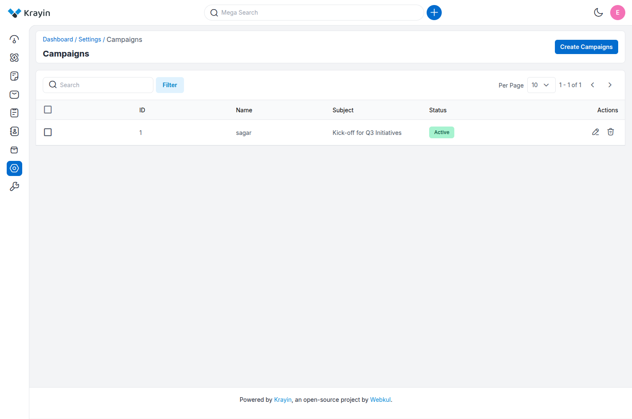Click the Filter button
This screenshot has width=632, height=419.
click(x=170, y=85)
